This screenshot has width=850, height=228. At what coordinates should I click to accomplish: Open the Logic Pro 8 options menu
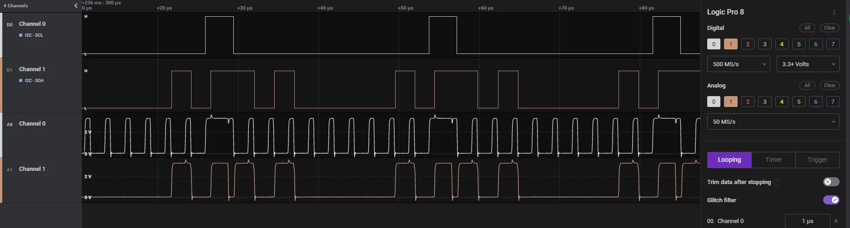coord(834,13)
